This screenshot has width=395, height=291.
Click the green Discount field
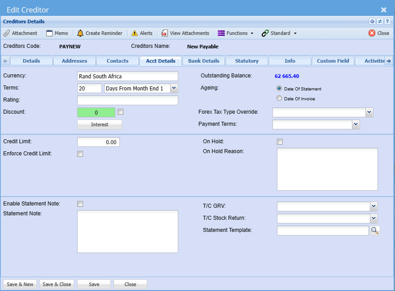point(96,112)
